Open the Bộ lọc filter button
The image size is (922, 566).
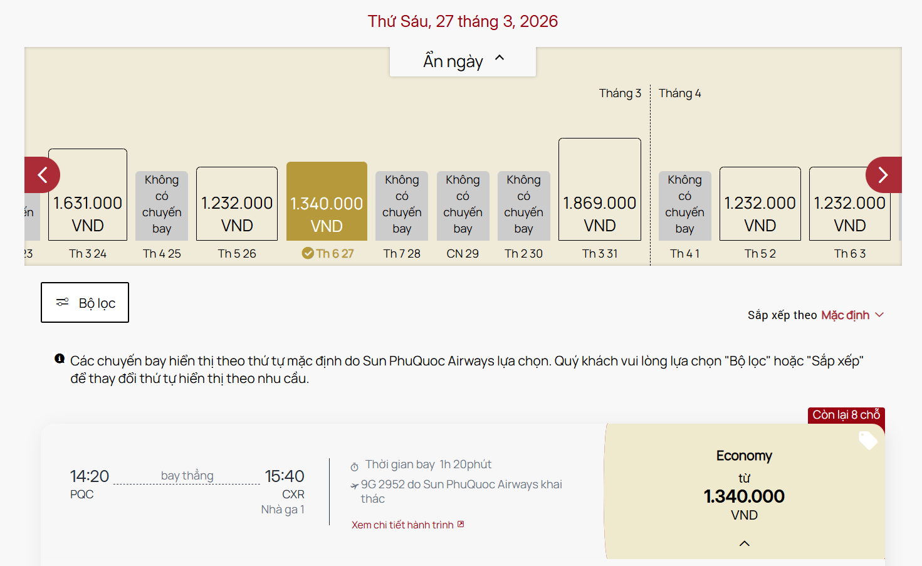[85, 303]
